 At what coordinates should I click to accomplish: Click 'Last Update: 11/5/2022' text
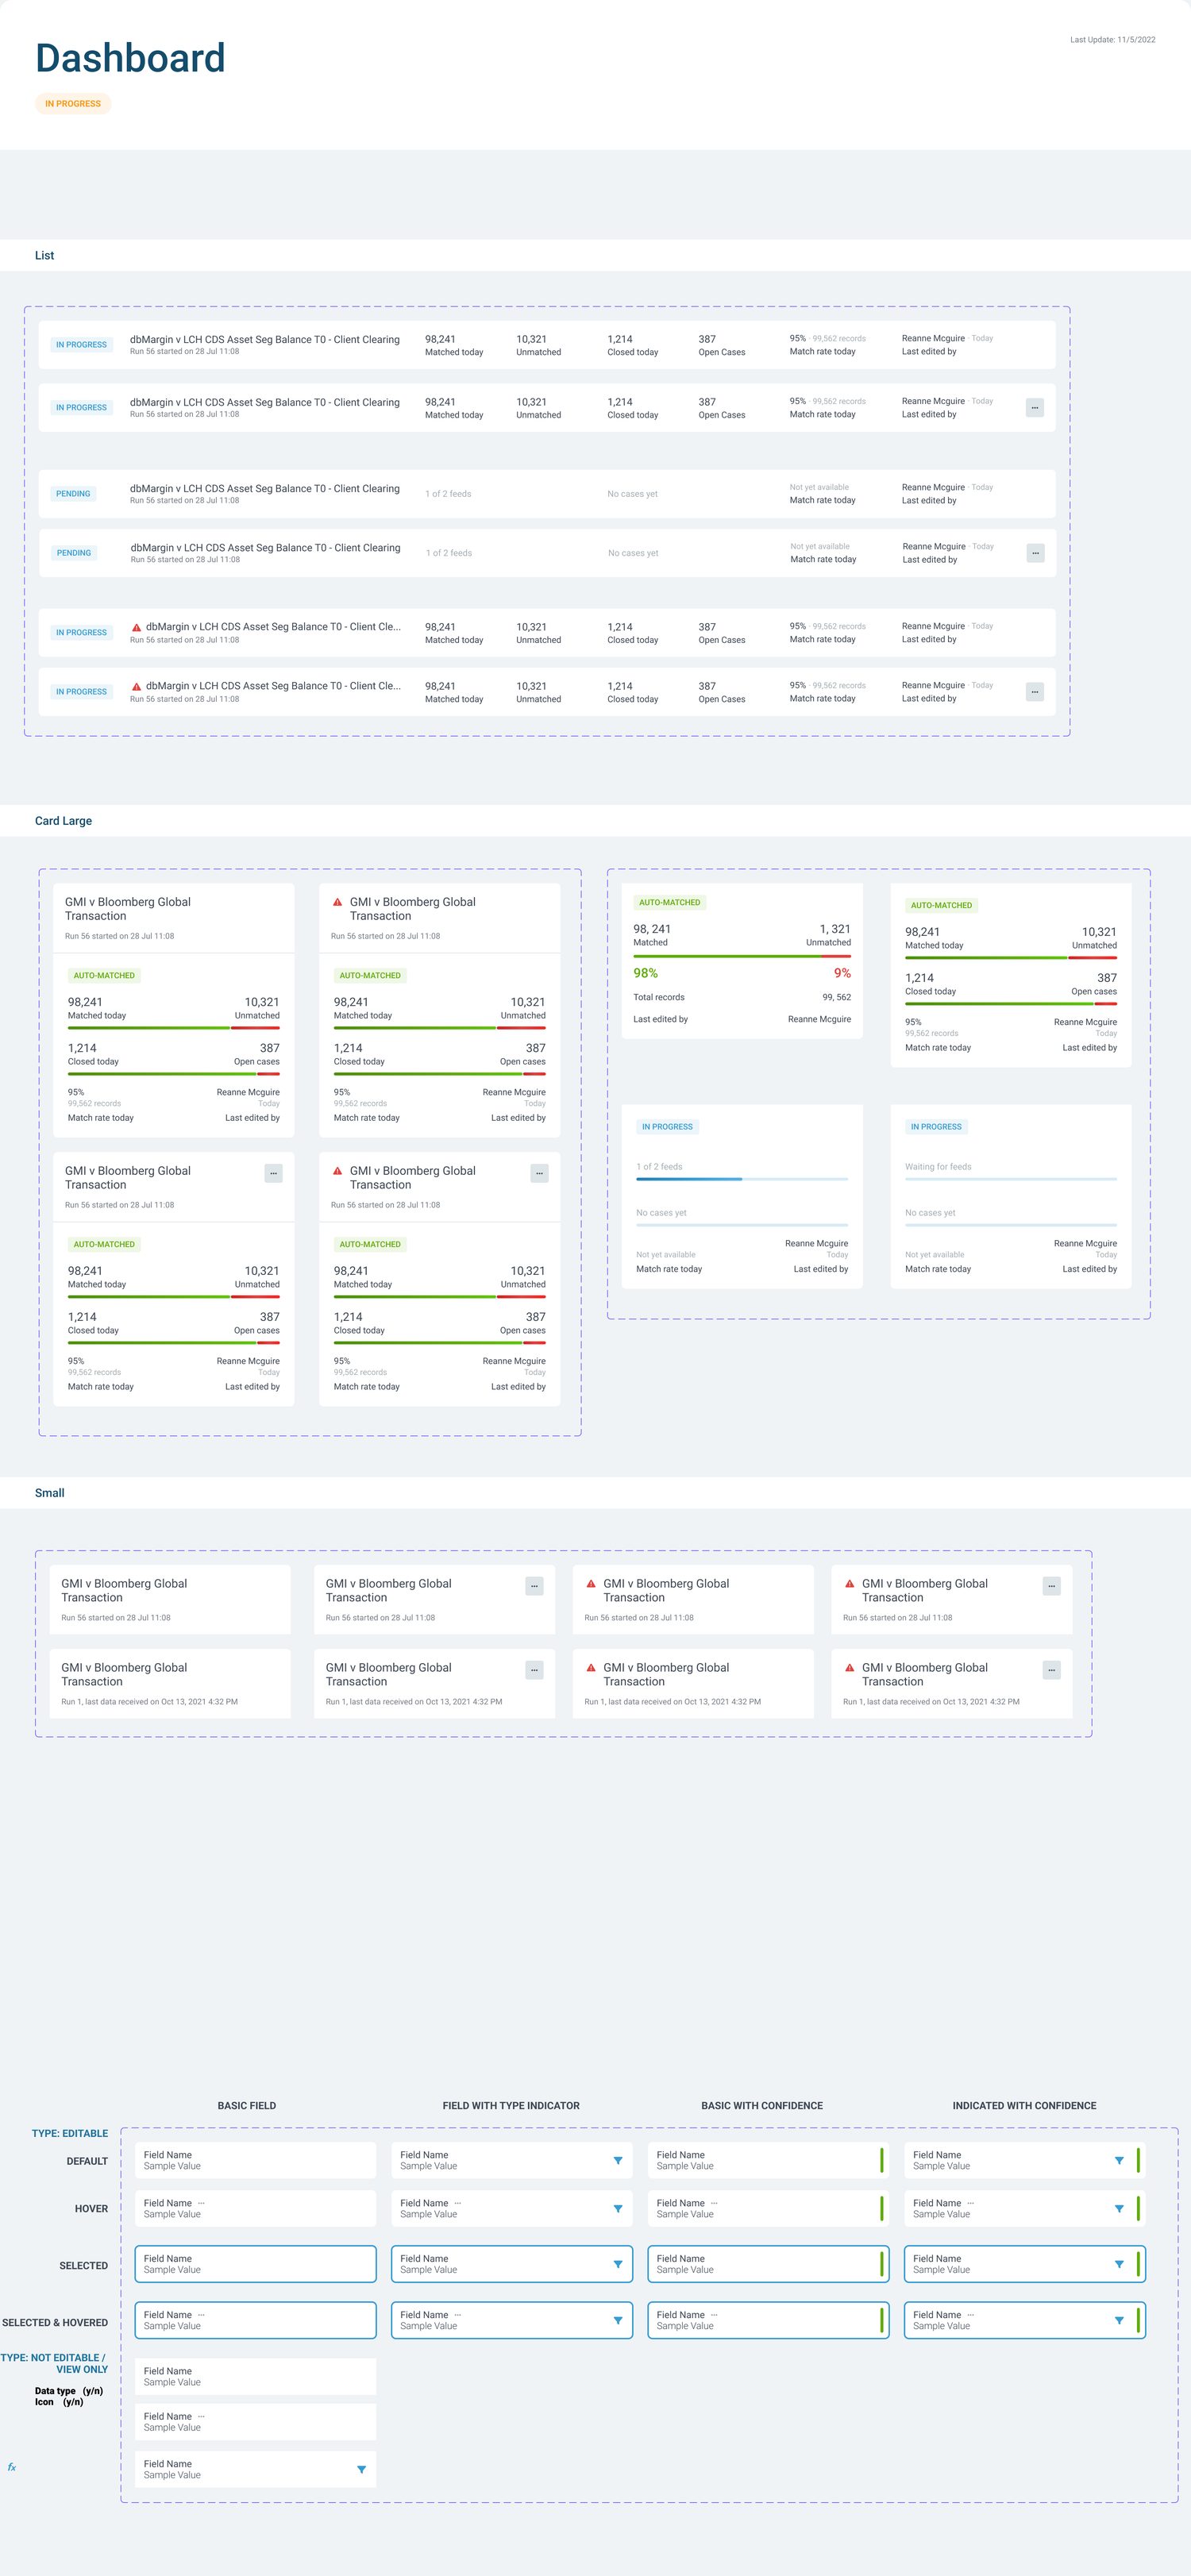1112,40
